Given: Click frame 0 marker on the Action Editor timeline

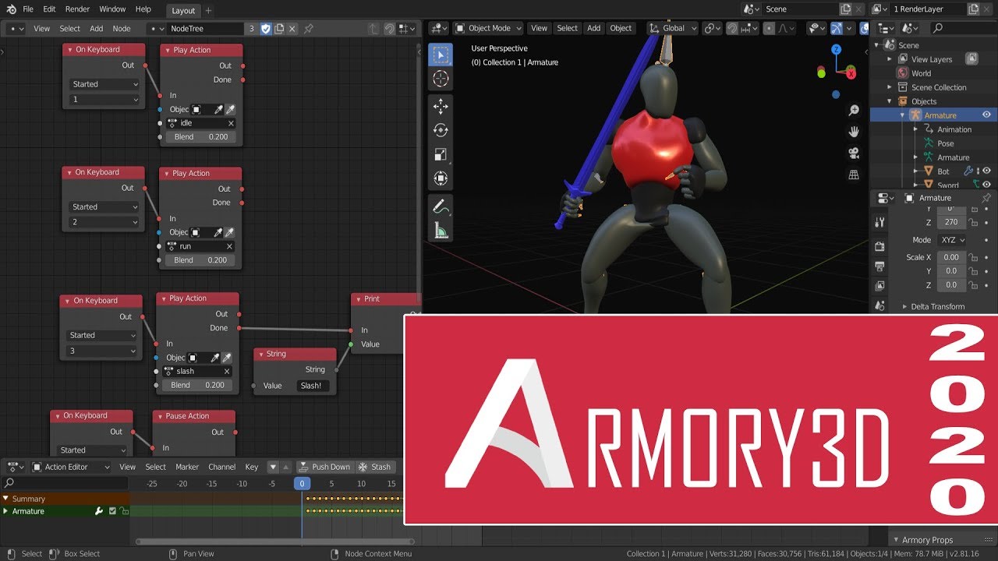Looking at the screenshot, I should [x=303, y=484].
